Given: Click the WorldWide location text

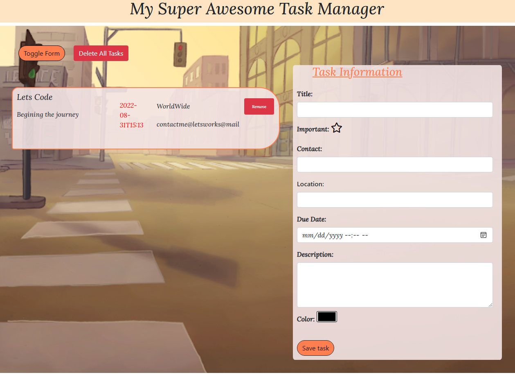Looking at the screenshot, I should click(173, 106).
